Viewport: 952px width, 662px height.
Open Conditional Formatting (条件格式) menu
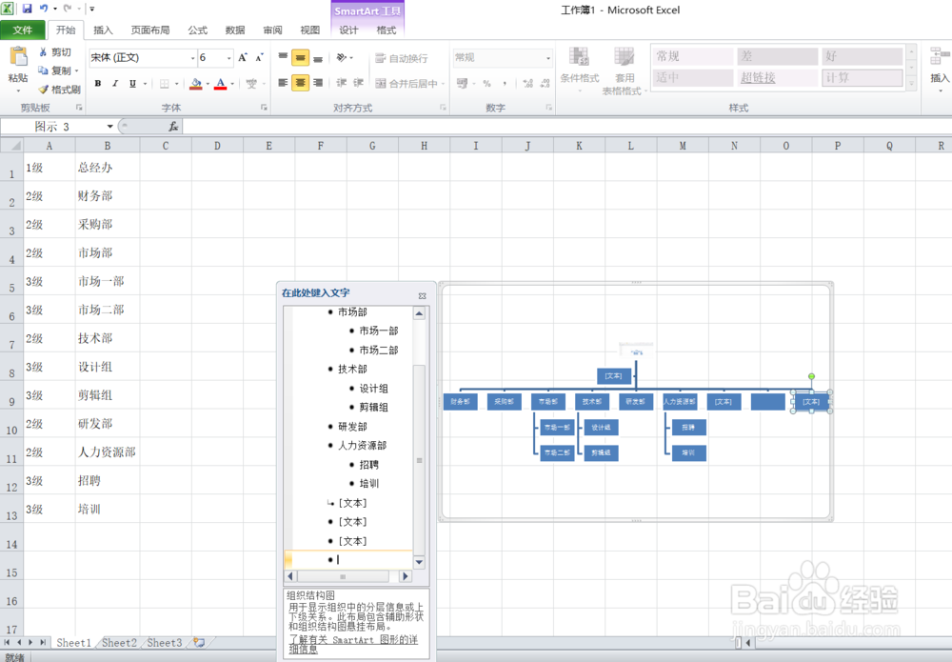579,70
